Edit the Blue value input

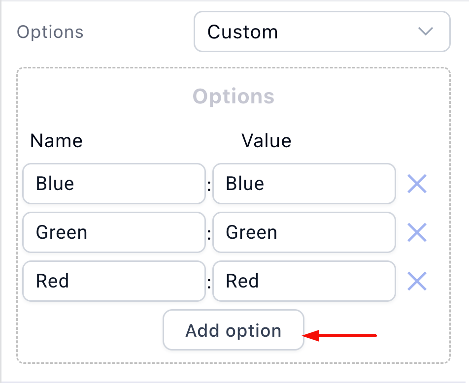pyautogui.click(x=304, y=184)
